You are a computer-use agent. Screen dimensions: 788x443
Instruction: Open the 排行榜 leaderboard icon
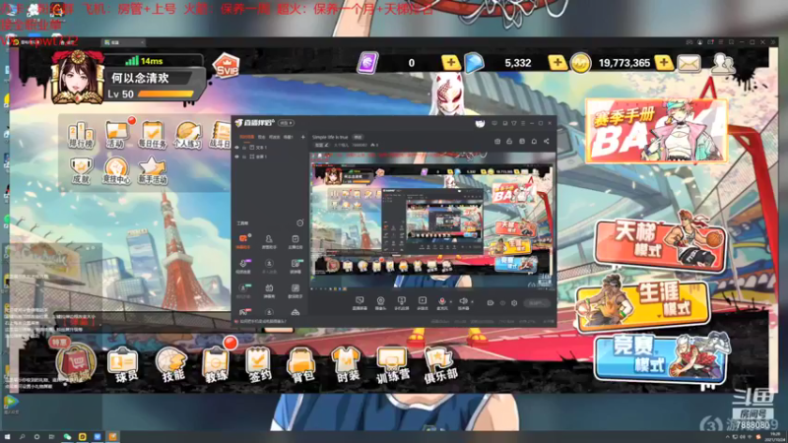(81, 135)
